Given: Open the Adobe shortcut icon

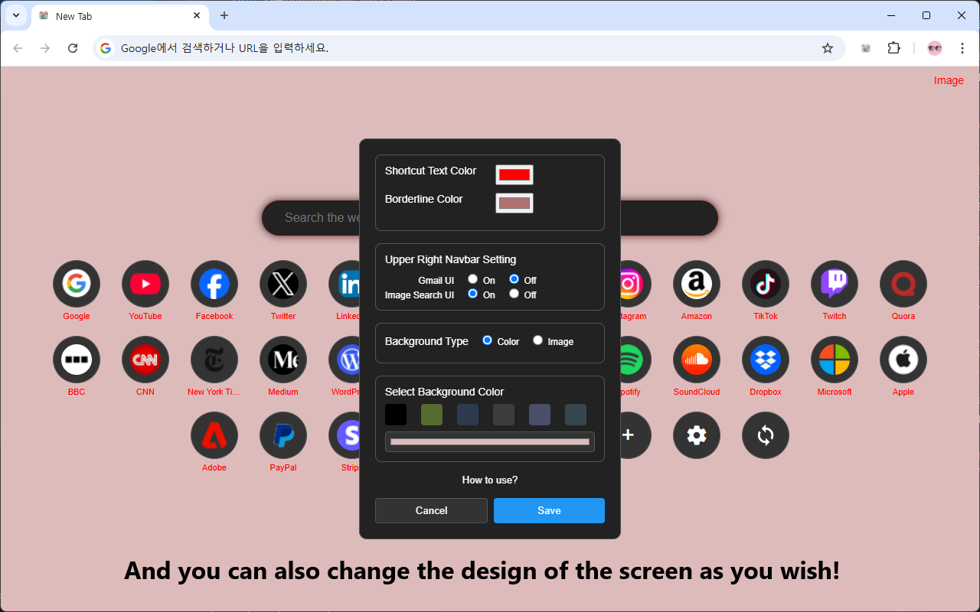Looking at the screenshot, I should point(214,435).
